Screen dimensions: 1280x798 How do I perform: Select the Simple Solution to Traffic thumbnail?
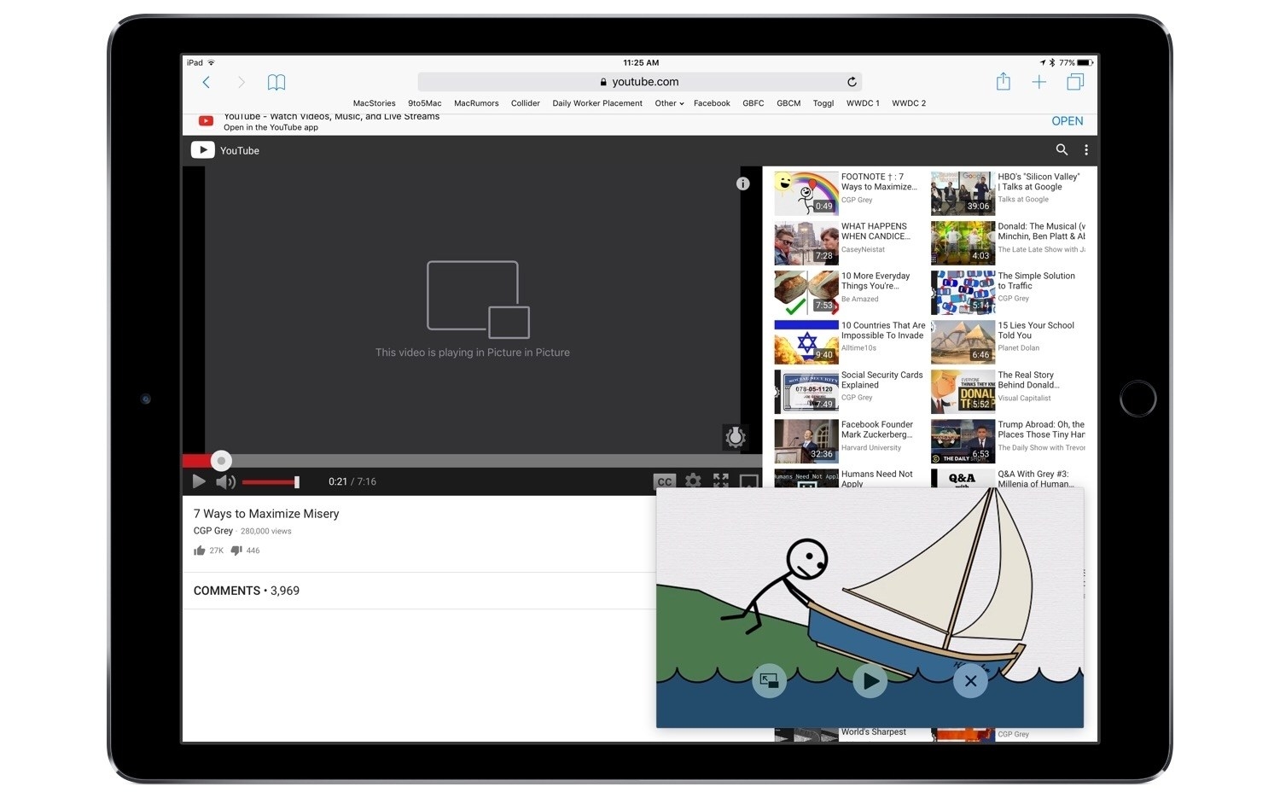tap(963, 292)
